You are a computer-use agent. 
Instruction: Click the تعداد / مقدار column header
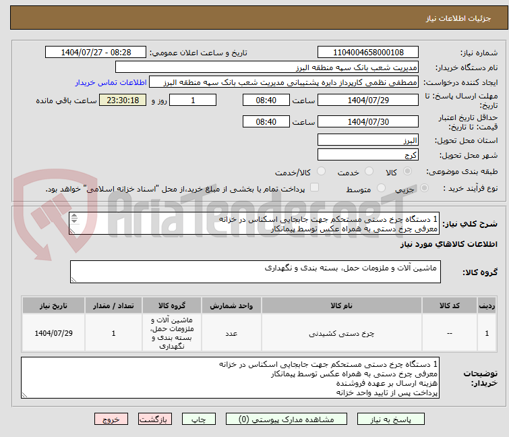click(x=114, y=305)
